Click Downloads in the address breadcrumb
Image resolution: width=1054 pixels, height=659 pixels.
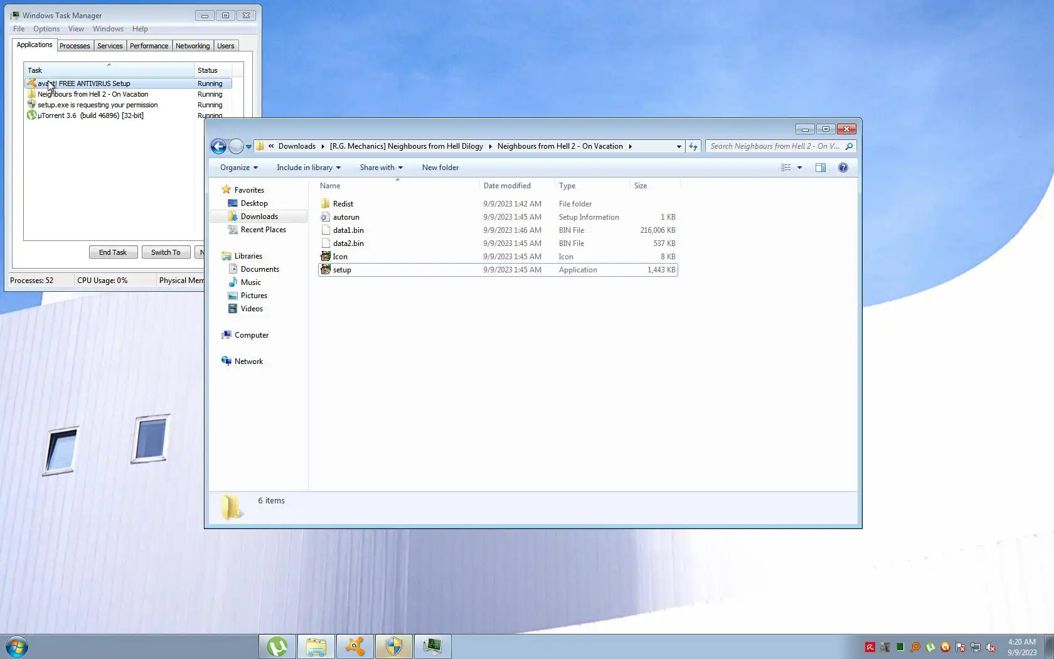pyautogui.click(x=297, y=146)
